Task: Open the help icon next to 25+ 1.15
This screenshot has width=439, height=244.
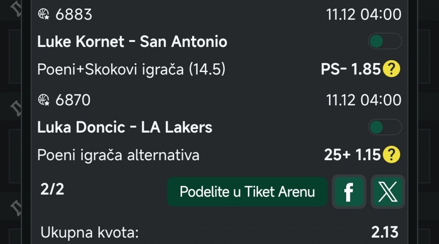Action: coord(391,155)
